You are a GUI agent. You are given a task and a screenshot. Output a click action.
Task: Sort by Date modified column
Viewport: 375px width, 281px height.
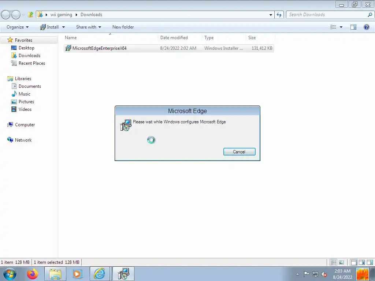[174, 38]
